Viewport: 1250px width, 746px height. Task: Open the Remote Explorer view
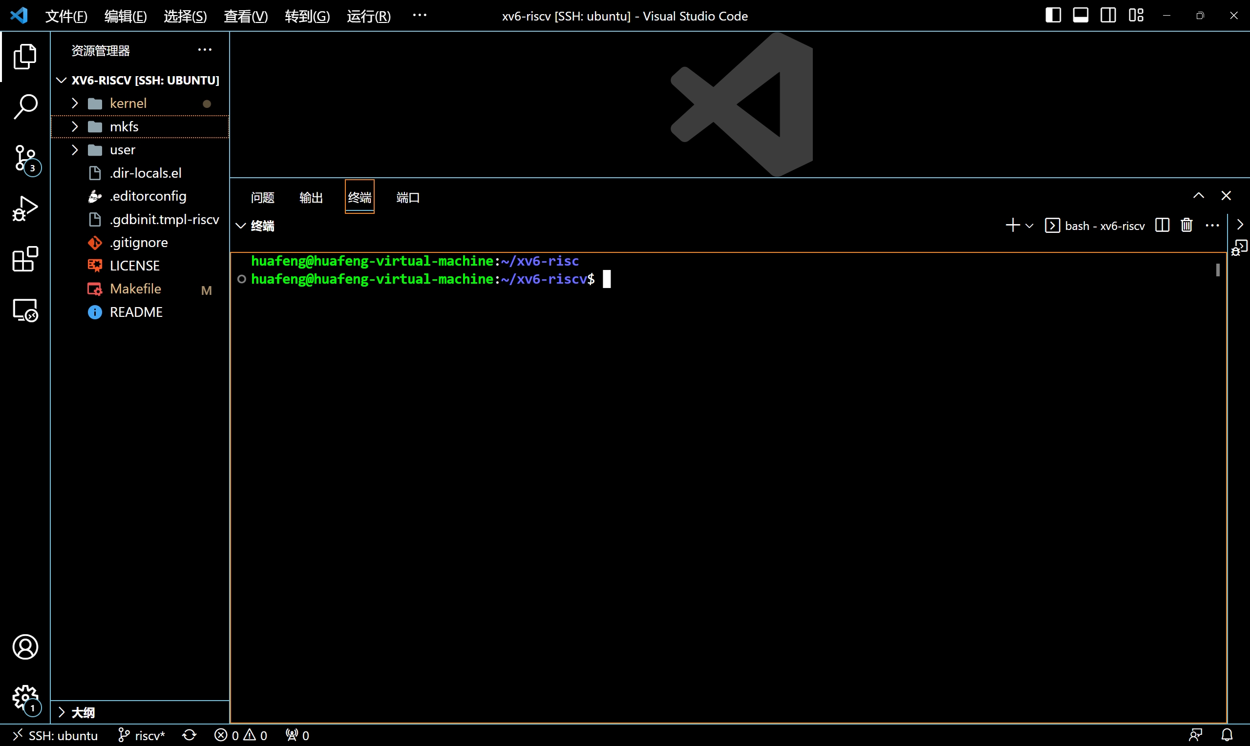[x=25, y=310]
